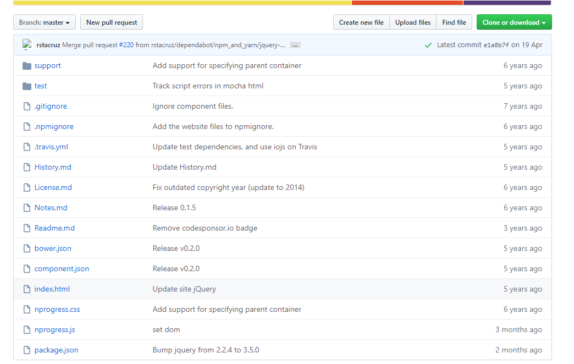
Task: Click the Create new file button
Action: point(361,23)
